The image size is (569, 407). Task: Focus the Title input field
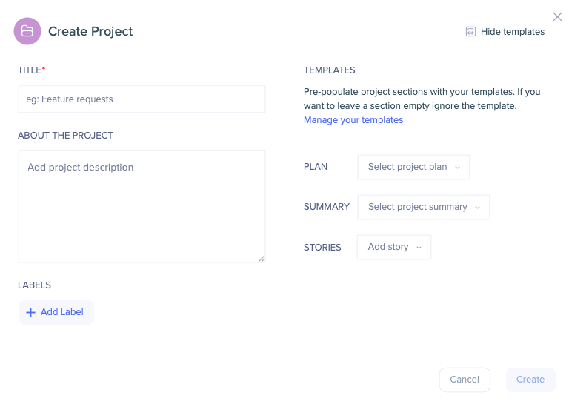142,99
